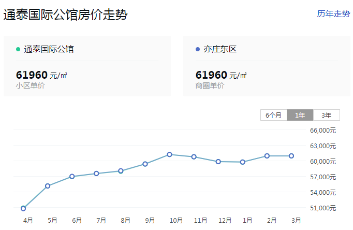Select the 通泰国际公馆 community price card
The height and width of the screenshot is (230, 353).
pos(87,66)
